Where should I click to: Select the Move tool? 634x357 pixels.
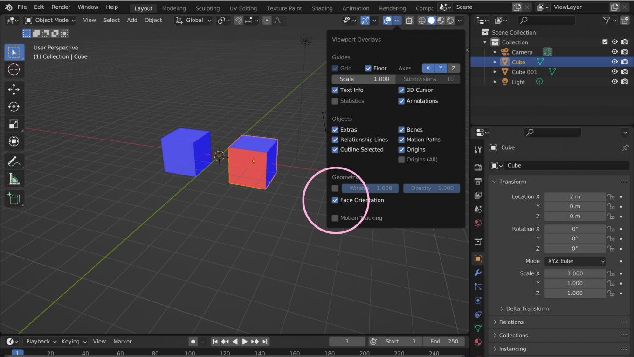pyautogui.click(x=14, y=89)
